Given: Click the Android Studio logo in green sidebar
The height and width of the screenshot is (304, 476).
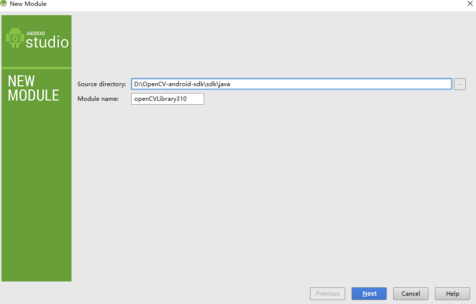Looking at the screenshot, I should point(37,38).
